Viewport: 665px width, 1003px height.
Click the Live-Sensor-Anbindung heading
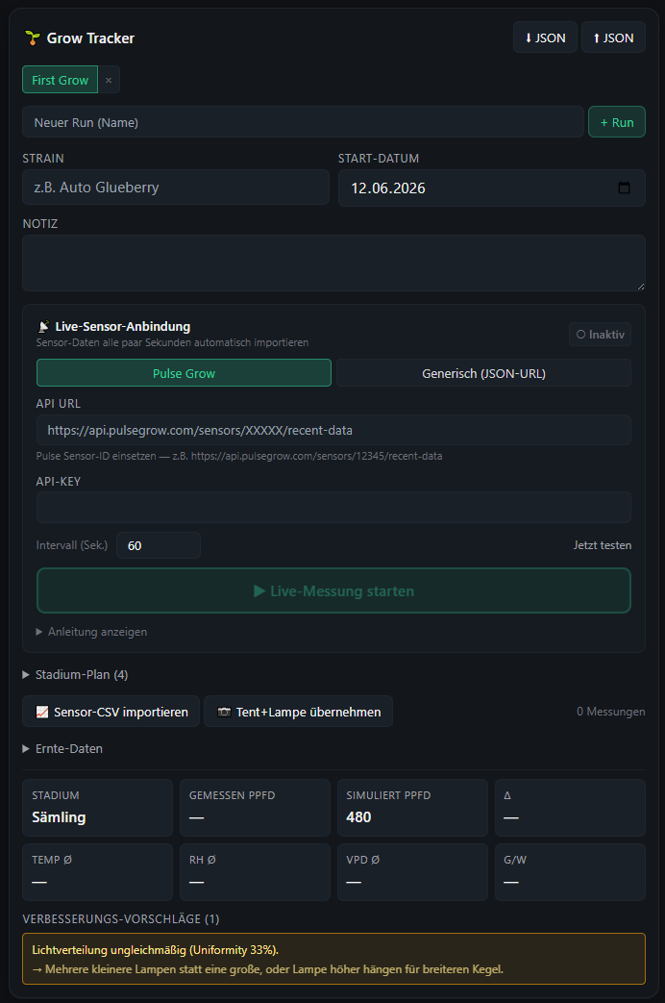point(123,326)
